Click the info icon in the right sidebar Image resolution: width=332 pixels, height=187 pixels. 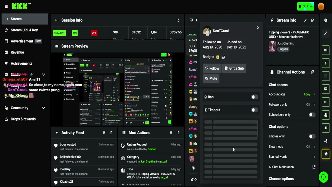[326, 20]
